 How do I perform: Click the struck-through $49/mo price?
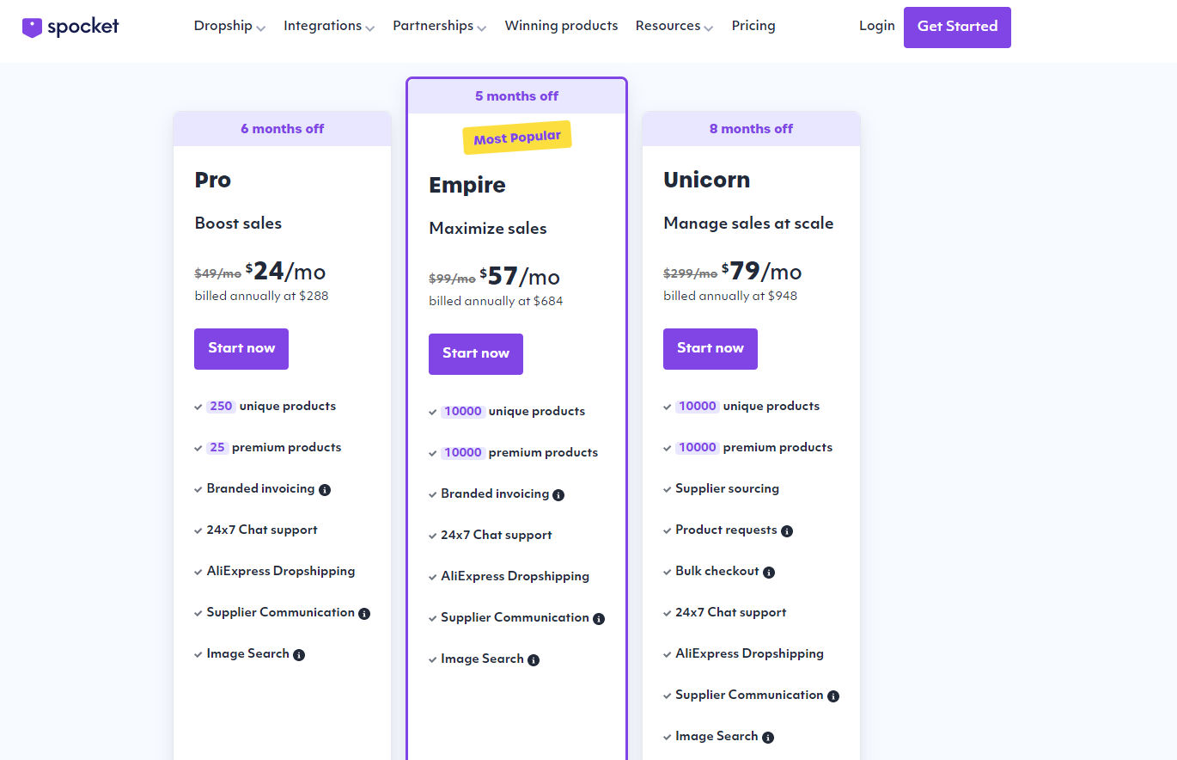click(x=218, y=273)
